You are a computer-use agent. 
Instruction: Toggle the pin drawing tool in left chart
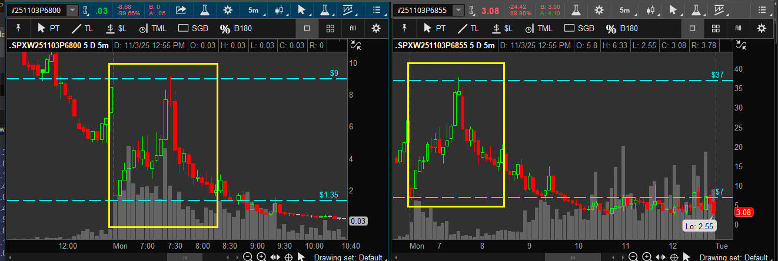coord(18,28)
